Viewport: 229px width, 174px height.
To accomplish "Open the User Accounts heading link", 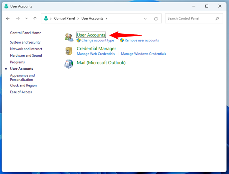I will click(x=91, y=35).
